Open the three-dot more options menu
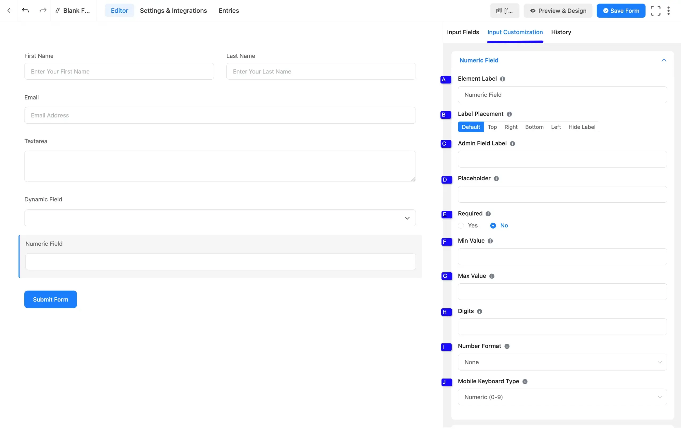681x432 pixels. (668, 11)
